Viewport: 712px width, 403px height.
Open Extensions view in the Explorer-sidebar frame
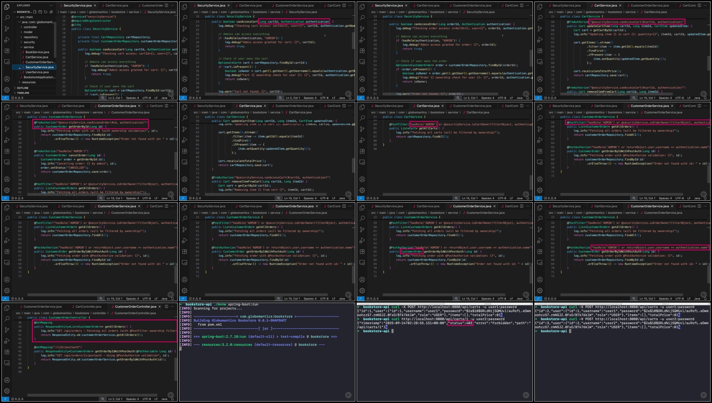coord(7,51)
